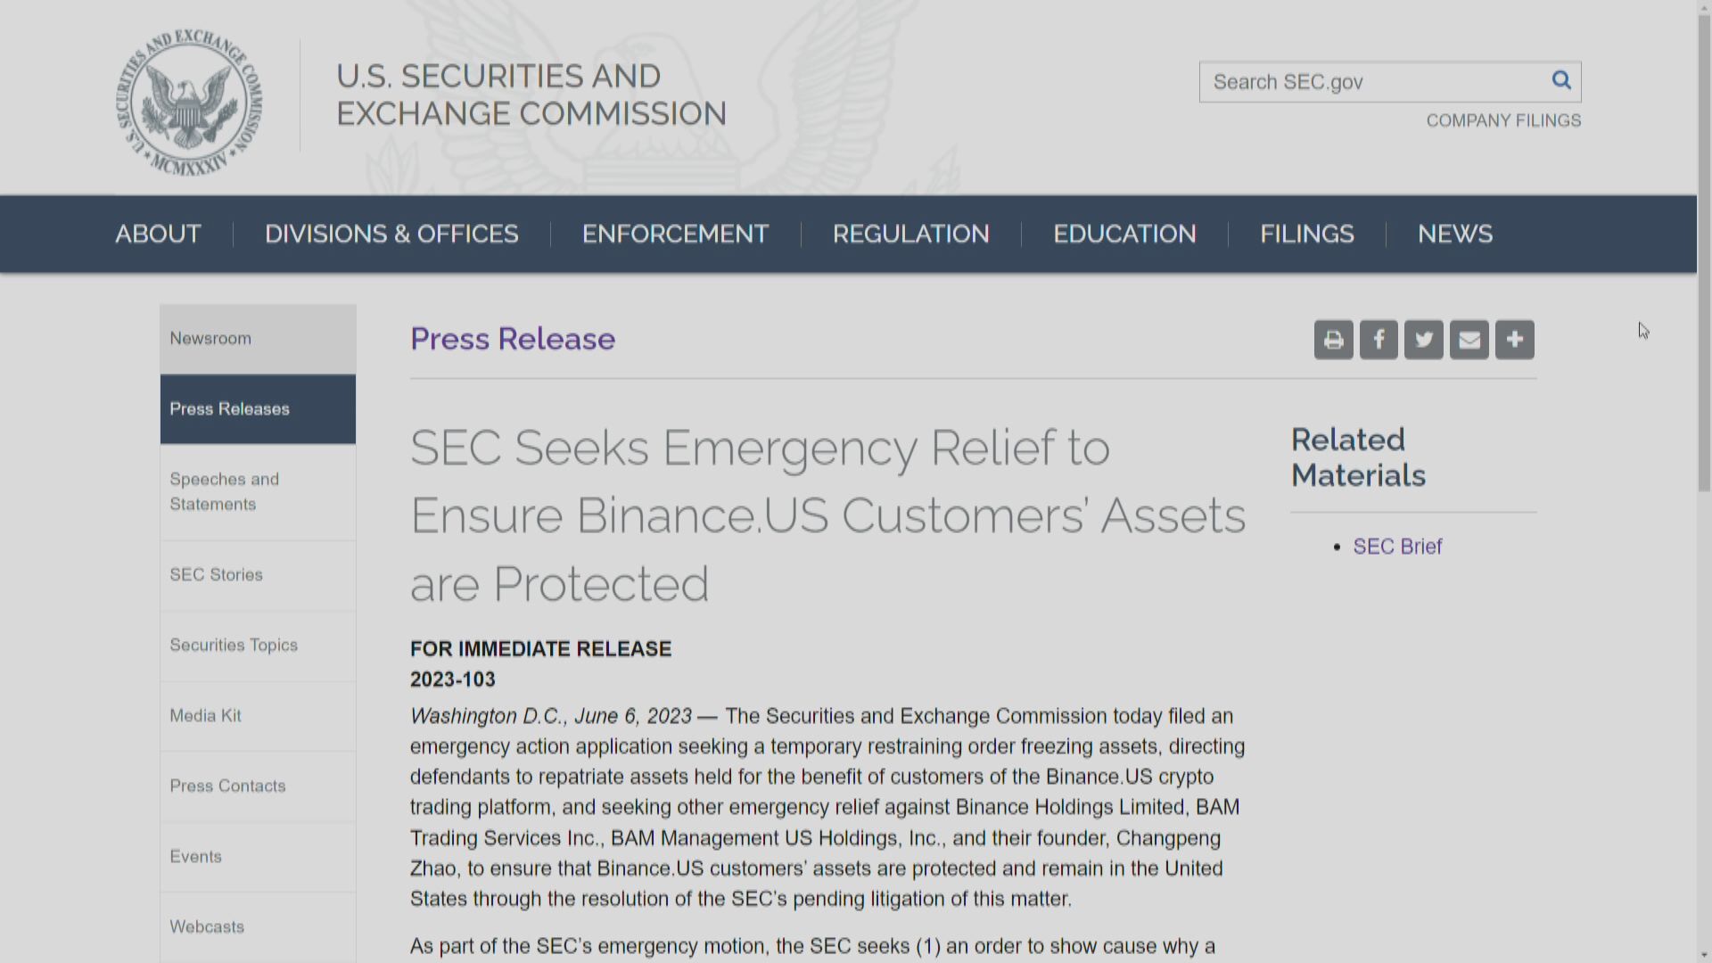
Task: Open Press Contacts from the sidebar
Action: pyautogui.click(x=228, y=786)
